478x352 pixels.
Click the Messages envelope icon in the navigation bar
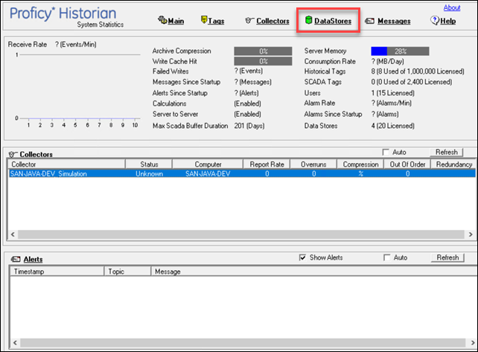point(369,21)
